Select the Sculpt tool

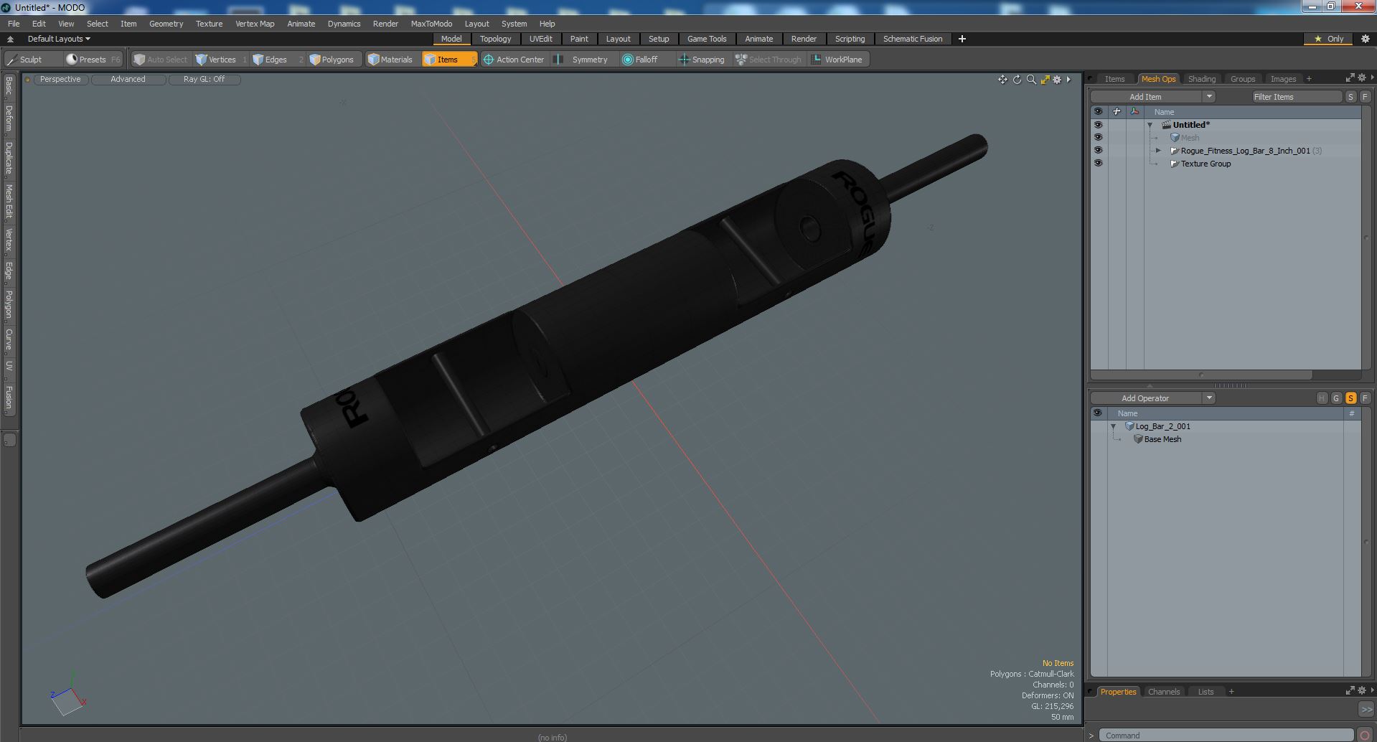(25, 60)
